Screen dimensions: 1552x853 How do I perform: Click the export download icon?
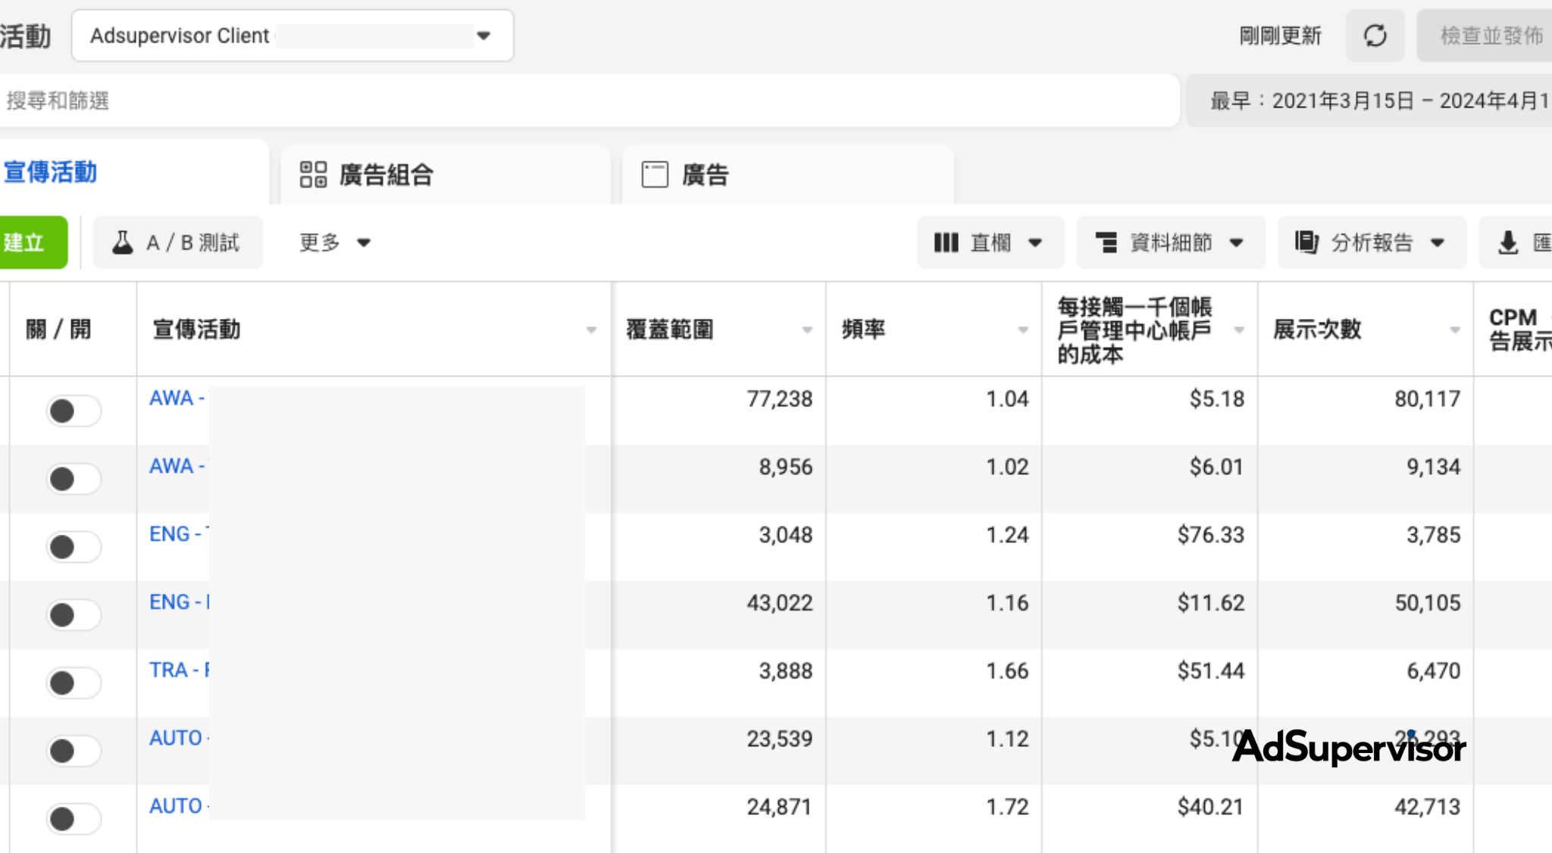point(1508,242)
